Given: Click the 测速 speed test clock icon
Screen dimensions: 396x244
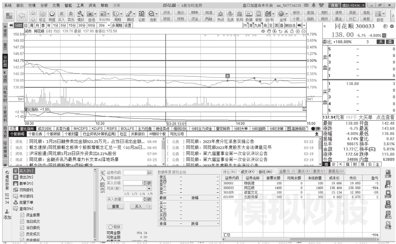Looking at the screenshot, I should click(x=52, y=14).
